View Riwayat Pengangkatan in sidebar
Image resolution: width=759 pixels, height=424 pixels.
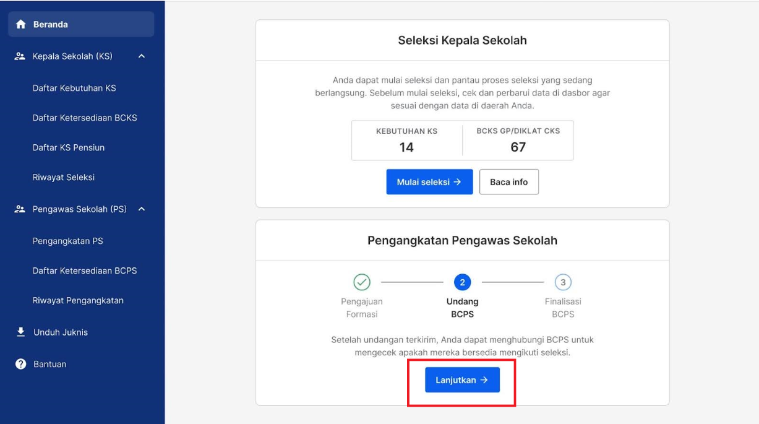(78, 300)
